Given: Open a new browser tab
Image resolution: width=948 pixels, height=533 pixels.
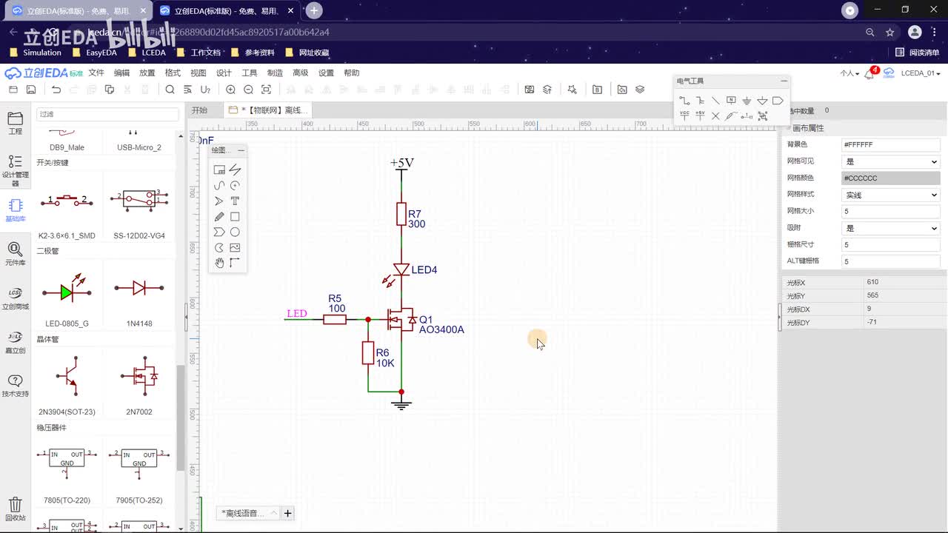Looking at the screenshot, I should point(314,10).
